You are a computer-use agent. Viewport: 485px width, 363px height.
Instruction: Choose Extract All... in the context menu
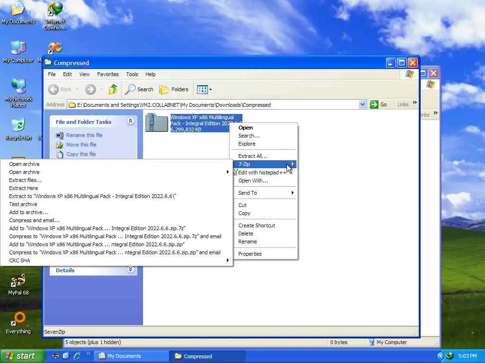point(264,156)
